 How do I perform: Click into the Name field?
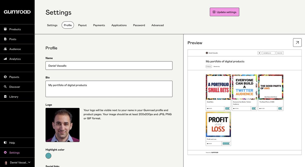pos(109,66)
